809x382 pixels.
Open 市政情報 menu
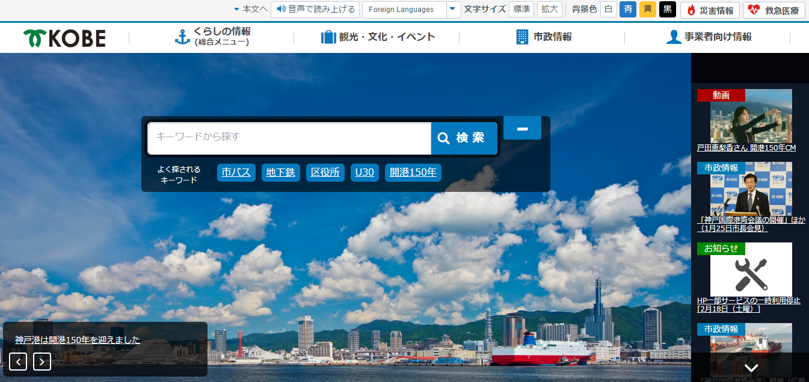point(544,37)
